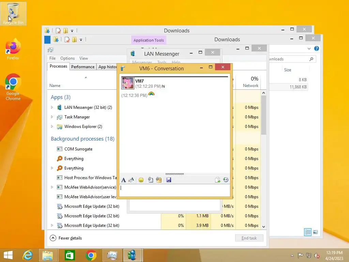This screenshot has height=262, width=349.
Task: Click the send folder icon
Action: (159, 180)
